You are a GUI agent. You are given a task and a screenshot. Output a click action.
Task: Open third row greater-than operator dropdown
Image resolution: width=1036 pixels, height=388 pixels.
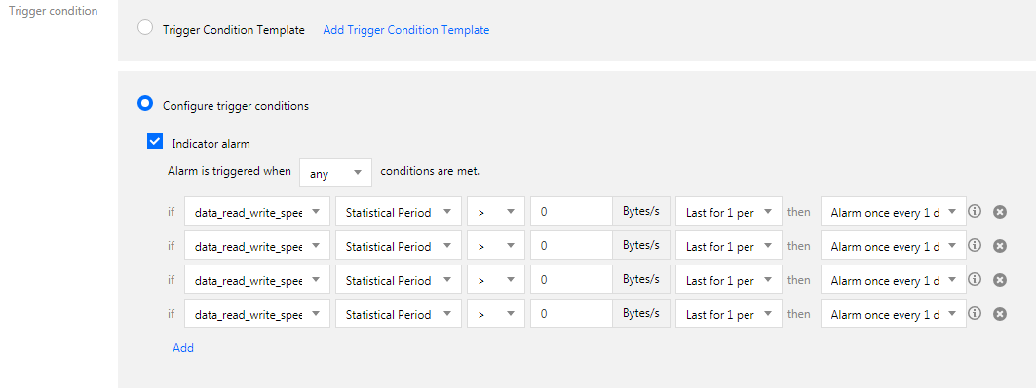[x=496, y=280]
